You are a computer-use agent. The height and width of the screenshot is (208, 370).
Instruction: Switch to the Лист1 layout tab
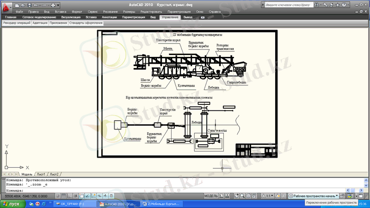(41, 174)
